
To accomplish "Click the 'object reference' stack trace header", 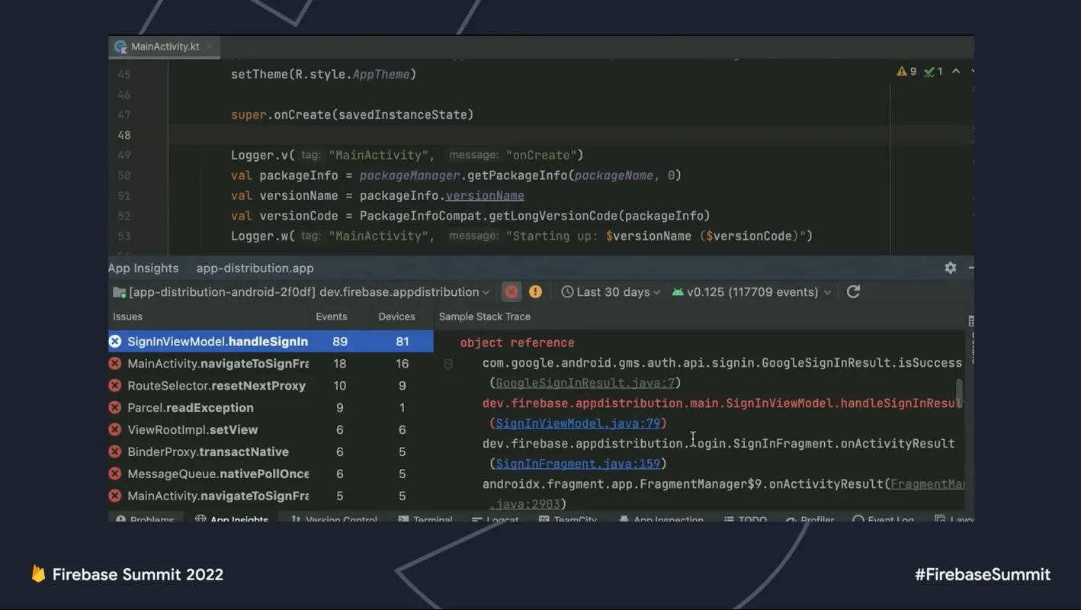I will coord(517,343).
